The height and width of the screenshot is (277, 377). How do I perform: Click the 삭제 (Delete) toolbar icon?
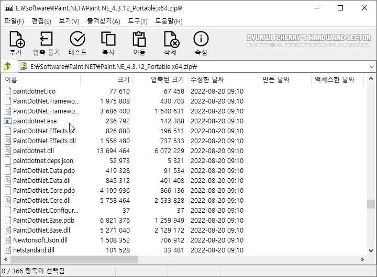(x=171, y=39)
